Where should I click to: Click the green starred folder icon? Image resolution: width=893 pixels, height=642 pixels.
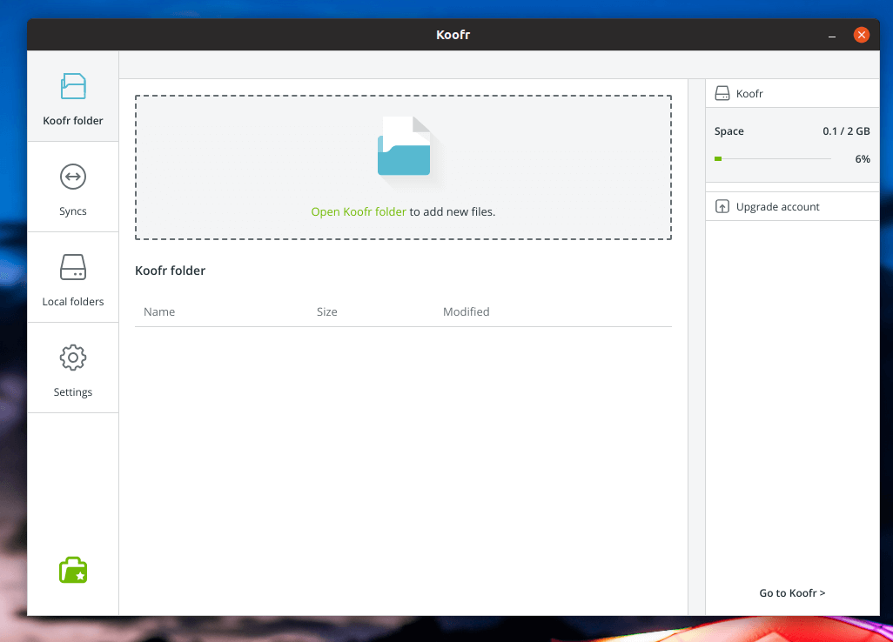[x=73, y=571]
